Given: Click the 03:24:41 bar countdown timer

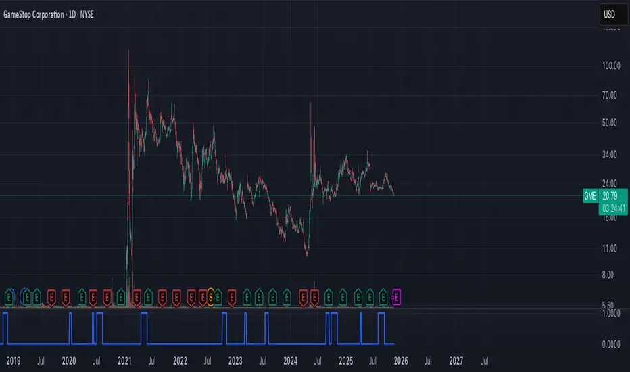Looking at the screenshot, I should point(614,208).
